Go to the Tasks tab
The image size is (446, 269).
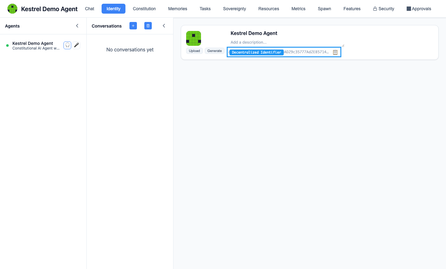pos(205,9)
